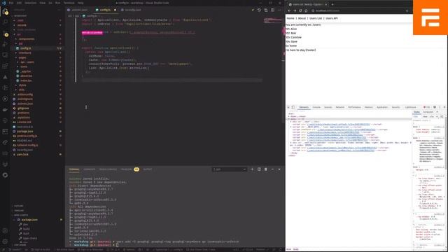Collapse the src folder in Explorer
This screenshot has width=448, height=252.
[x=19, y=34]
